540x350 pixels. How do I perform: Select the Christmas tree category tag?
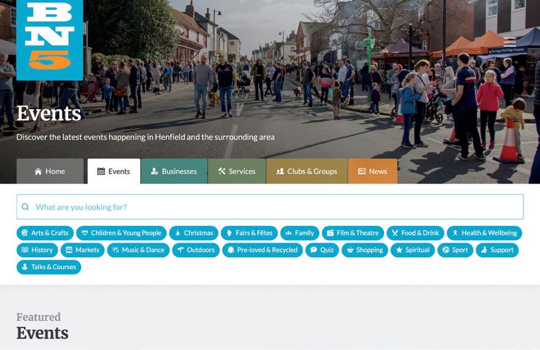(194, 233)
